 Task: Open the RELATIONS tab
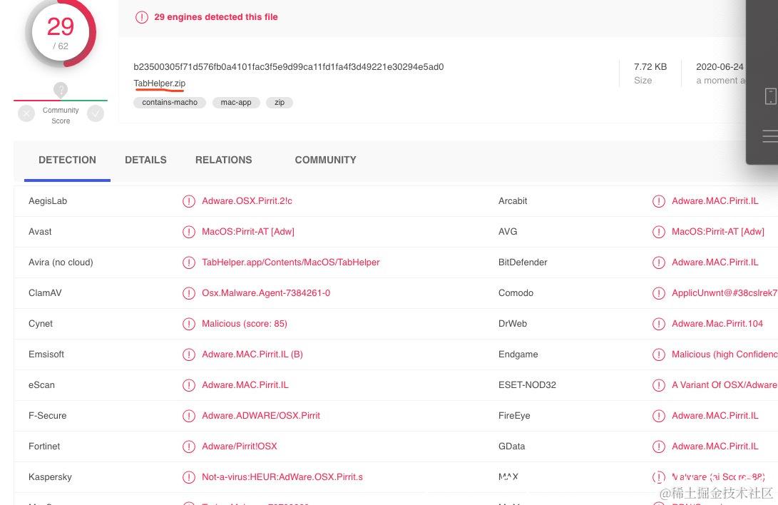point(224,160)
